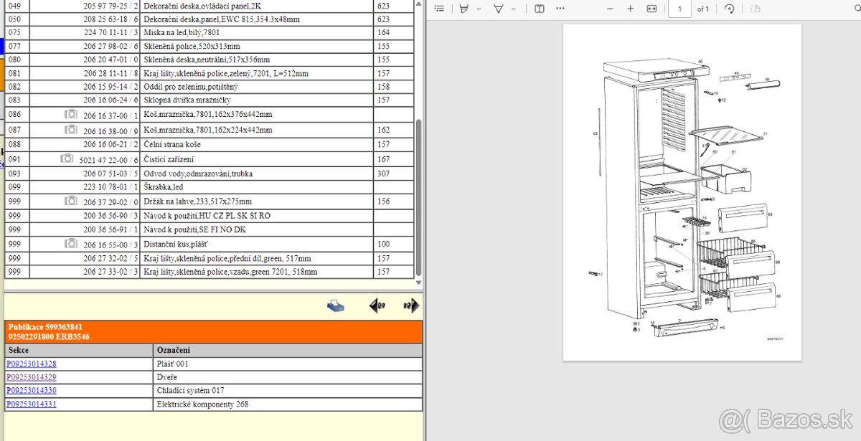Click the 'Publikace 599363841' orange header
This screenshot has height=441, width=861.
[214, 331]
